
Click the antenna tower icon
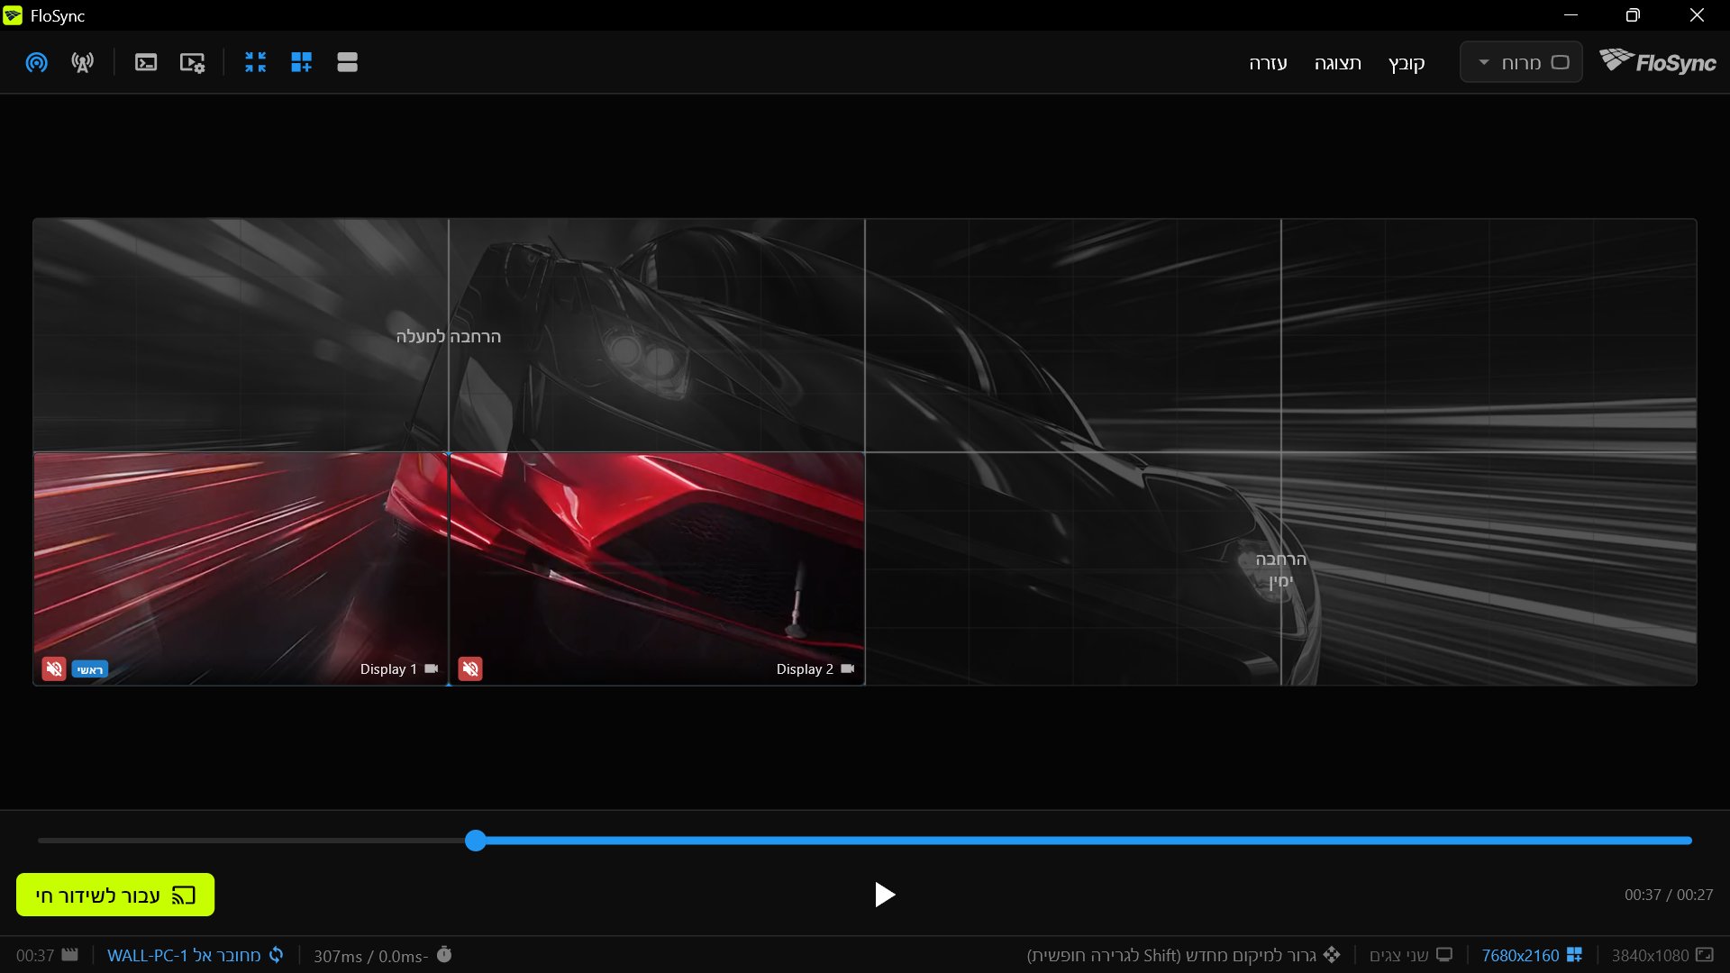(83, 62)
